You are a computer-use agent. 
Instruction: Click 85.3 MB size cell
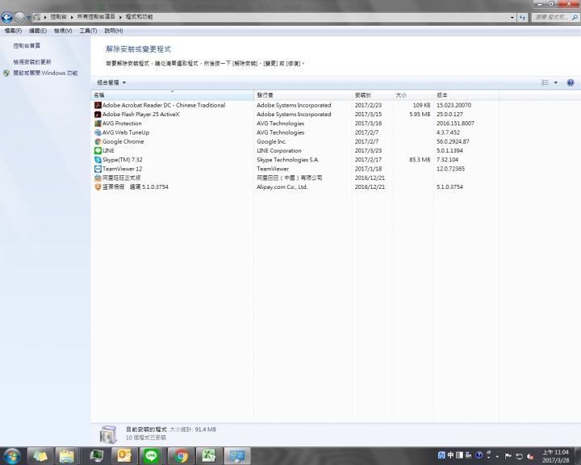(420, 160)
